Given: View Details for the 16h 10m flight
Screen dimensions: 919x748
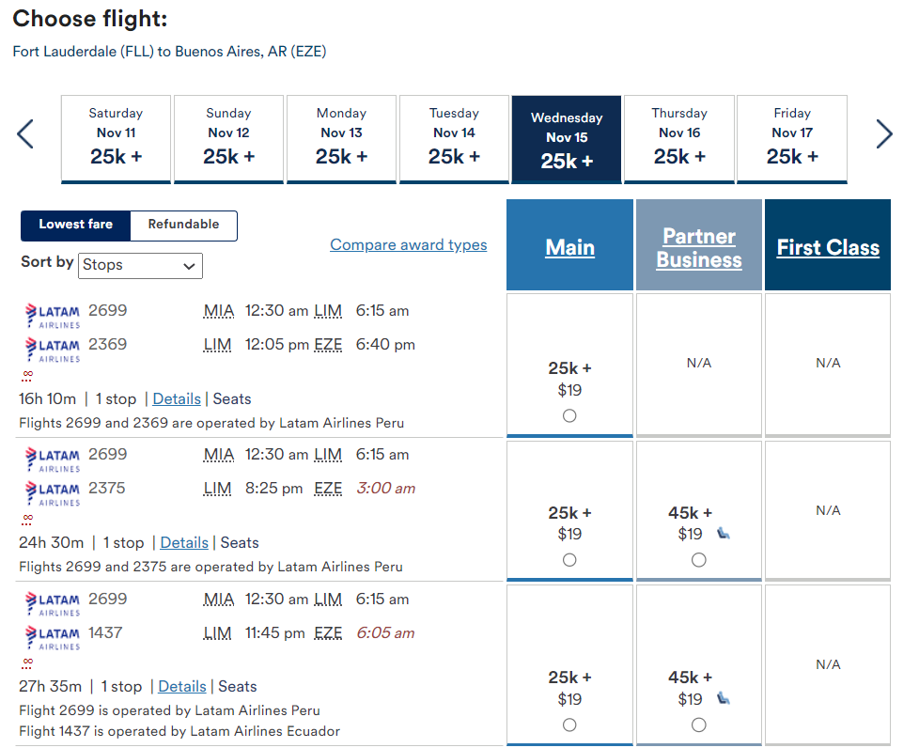Looking at the screenshot, I should pos(177,398).
